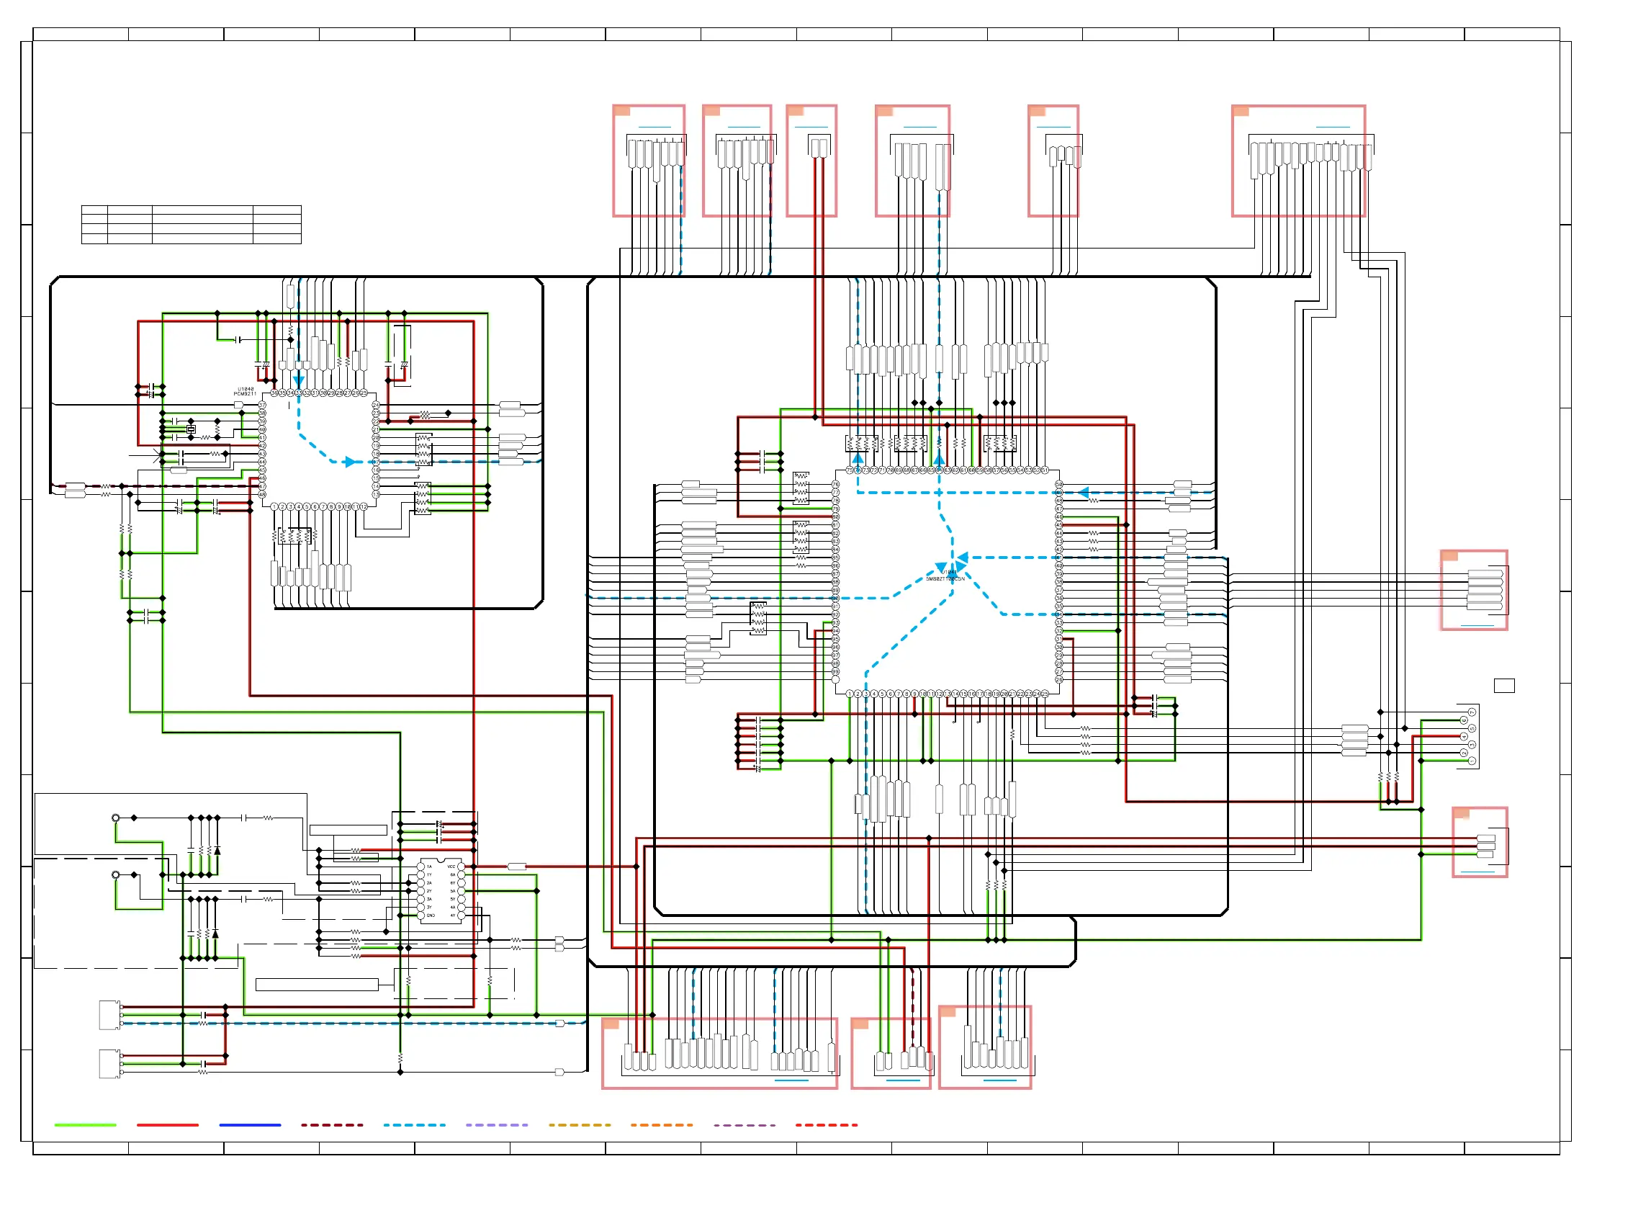Click the solid green line in the legend
This screenshot has height=1213, width=1633.
pyautogui.click(x=85, y=1126)
